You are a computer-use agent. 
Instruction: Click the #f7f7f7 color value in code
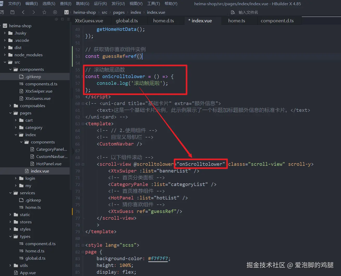tap(158, 259)
